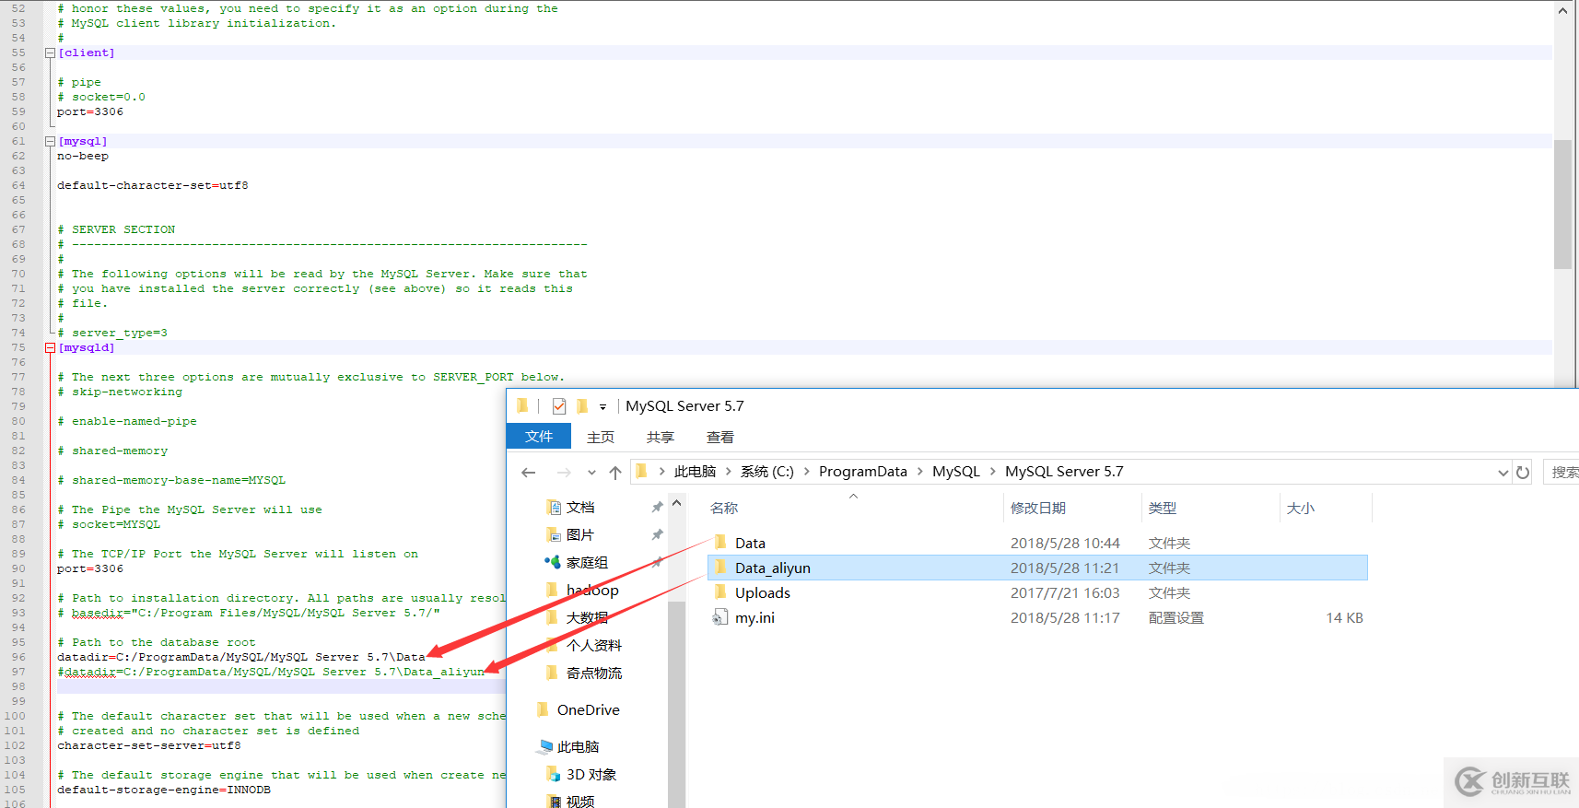Click the Uploads folder icon
Screen dimensions: 1579x808
[720, 592]
